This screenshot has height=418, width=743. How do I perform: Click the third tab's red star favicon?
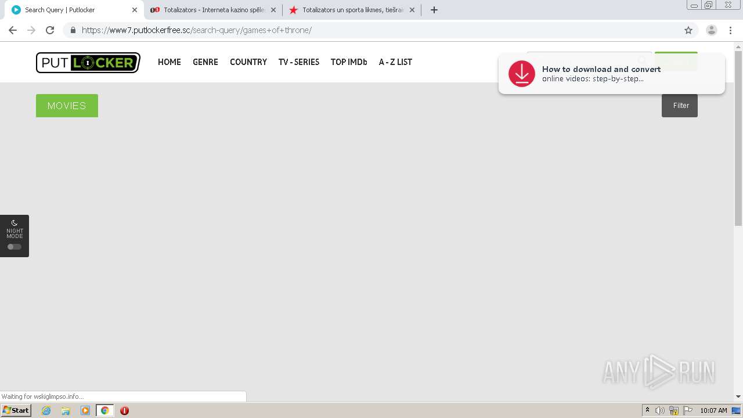coord(293,10)
